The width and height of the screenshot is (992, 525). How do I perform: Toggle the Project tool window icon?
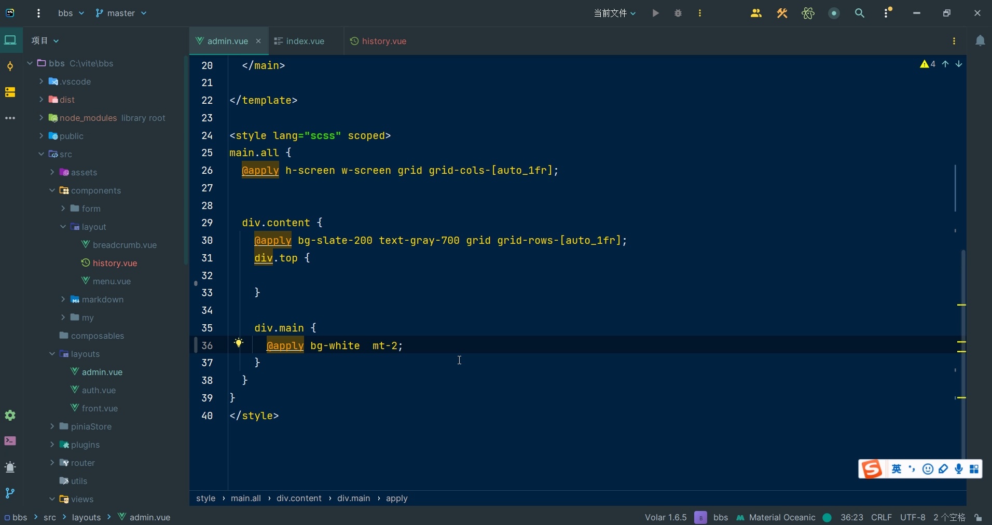click(x=10, y=40)
